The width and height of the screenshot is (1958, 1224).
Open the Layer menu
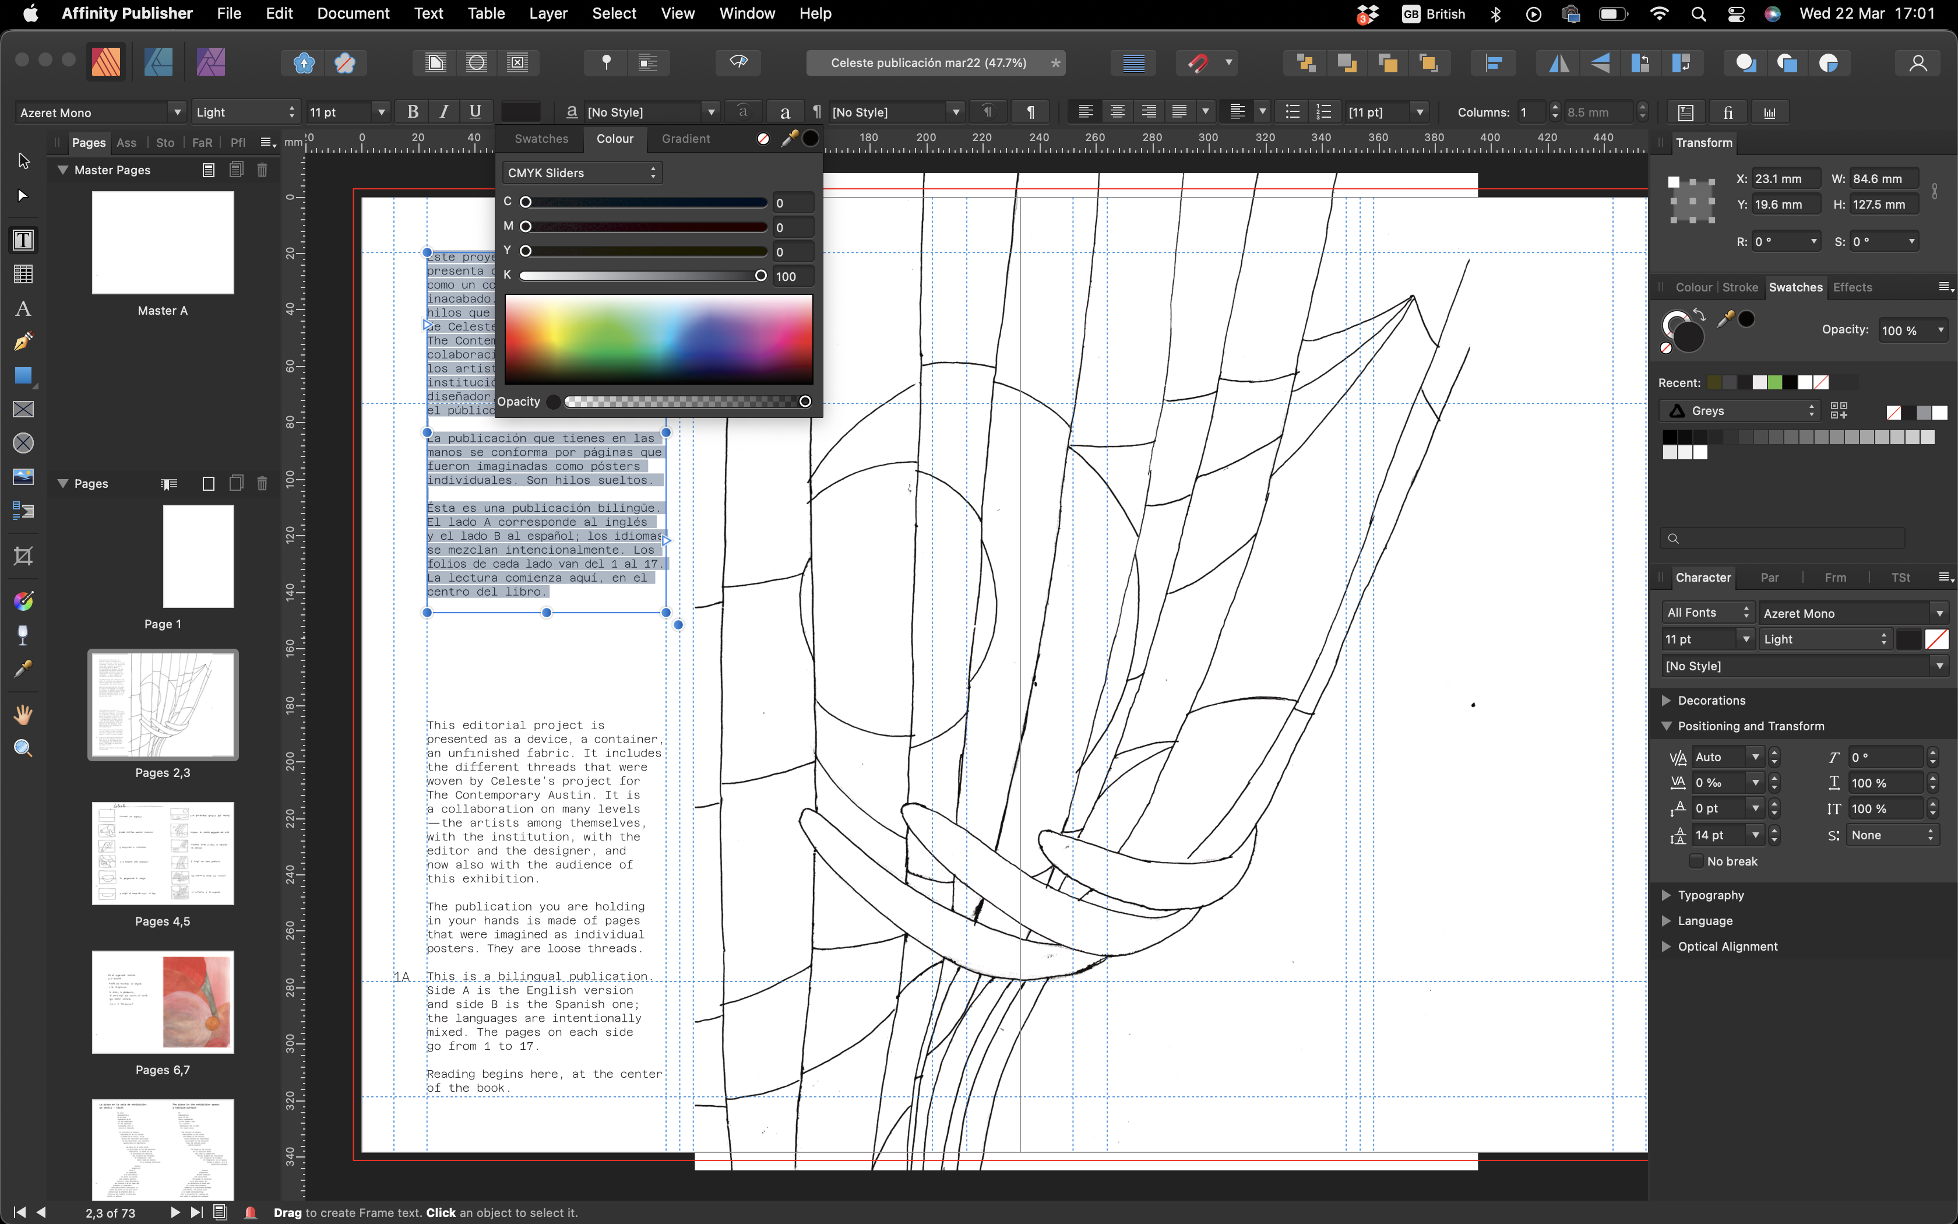[548, 13]
